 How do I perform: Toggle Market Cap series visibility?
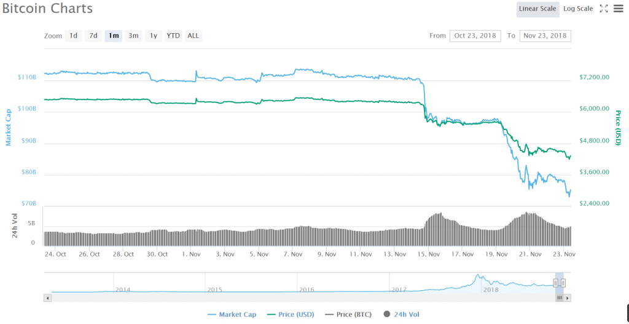[232, 314]
